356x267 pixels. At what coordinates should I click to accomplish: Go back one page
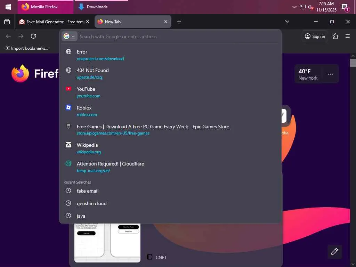pos(8,36)
